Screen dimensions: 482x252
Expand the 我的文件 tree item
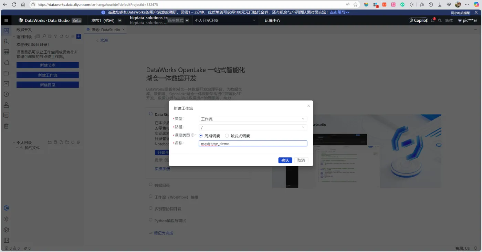[17, 148]
